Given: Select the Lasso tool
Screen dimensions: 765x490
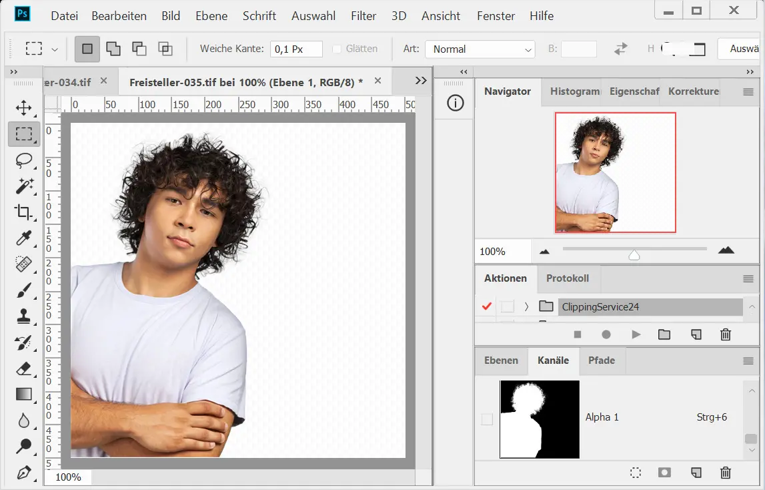Looking at the screenshot, I should click(x=23, y=160).
